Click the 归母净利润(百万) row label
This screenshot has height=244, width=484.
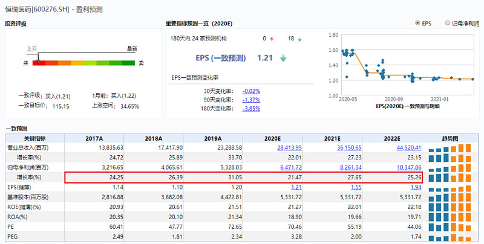pos(28,167)
